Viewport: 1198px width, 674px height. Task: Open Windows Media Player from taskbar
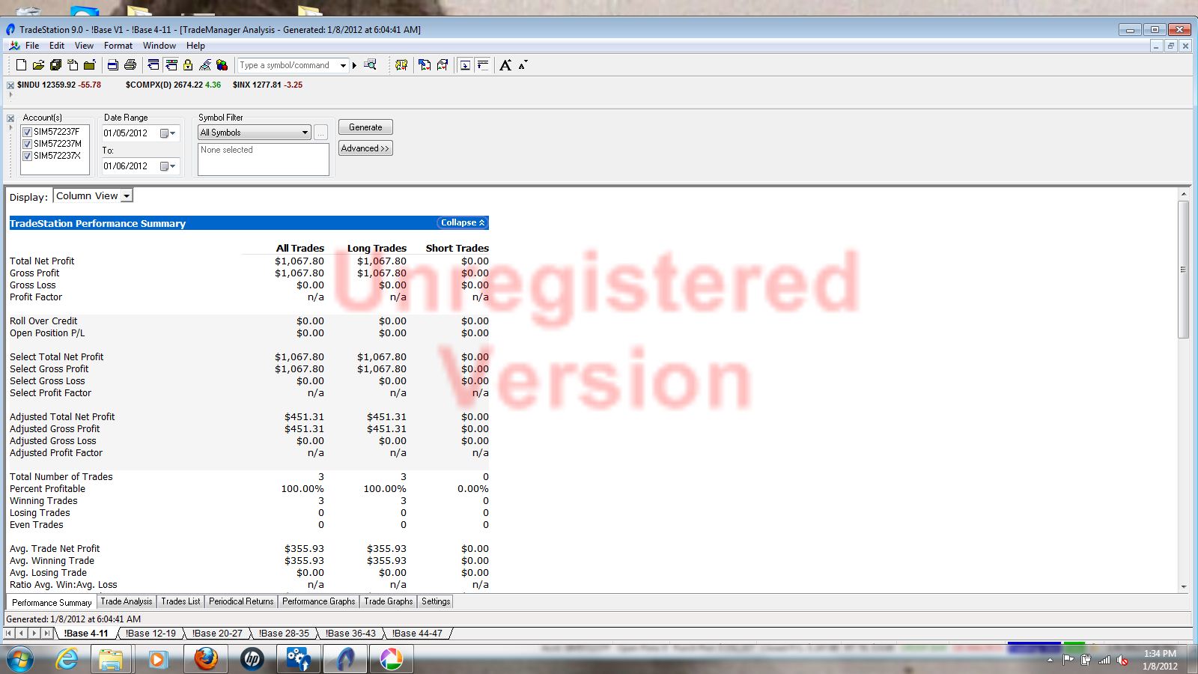click(x=158, y=660)
